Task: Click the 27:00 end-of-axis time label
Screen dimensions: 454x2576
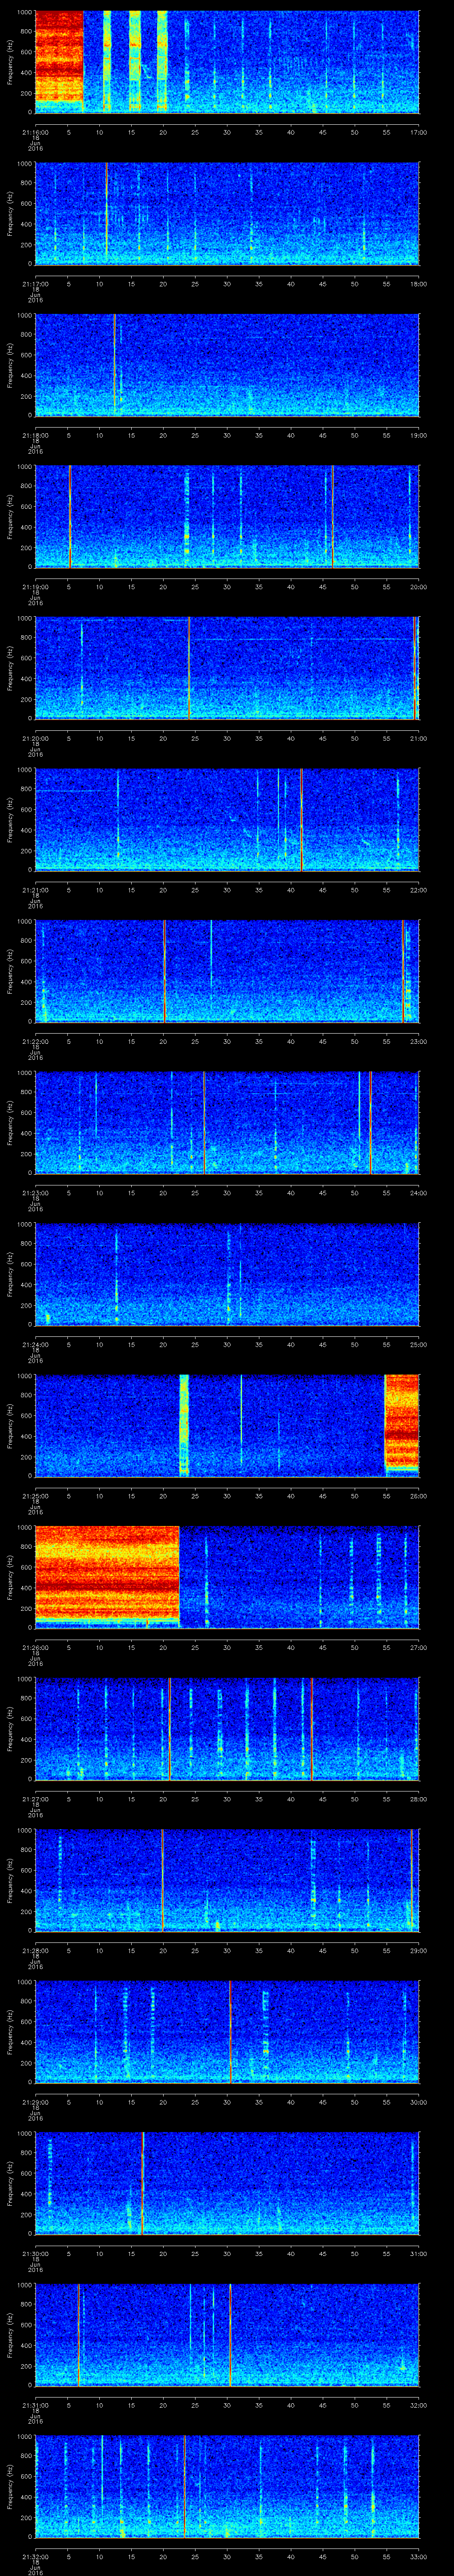Action: point(418,1647)
